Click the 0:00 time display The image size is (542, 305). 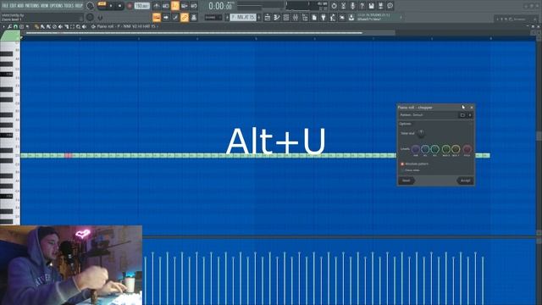pyautogui.click(x=220, y=6)
